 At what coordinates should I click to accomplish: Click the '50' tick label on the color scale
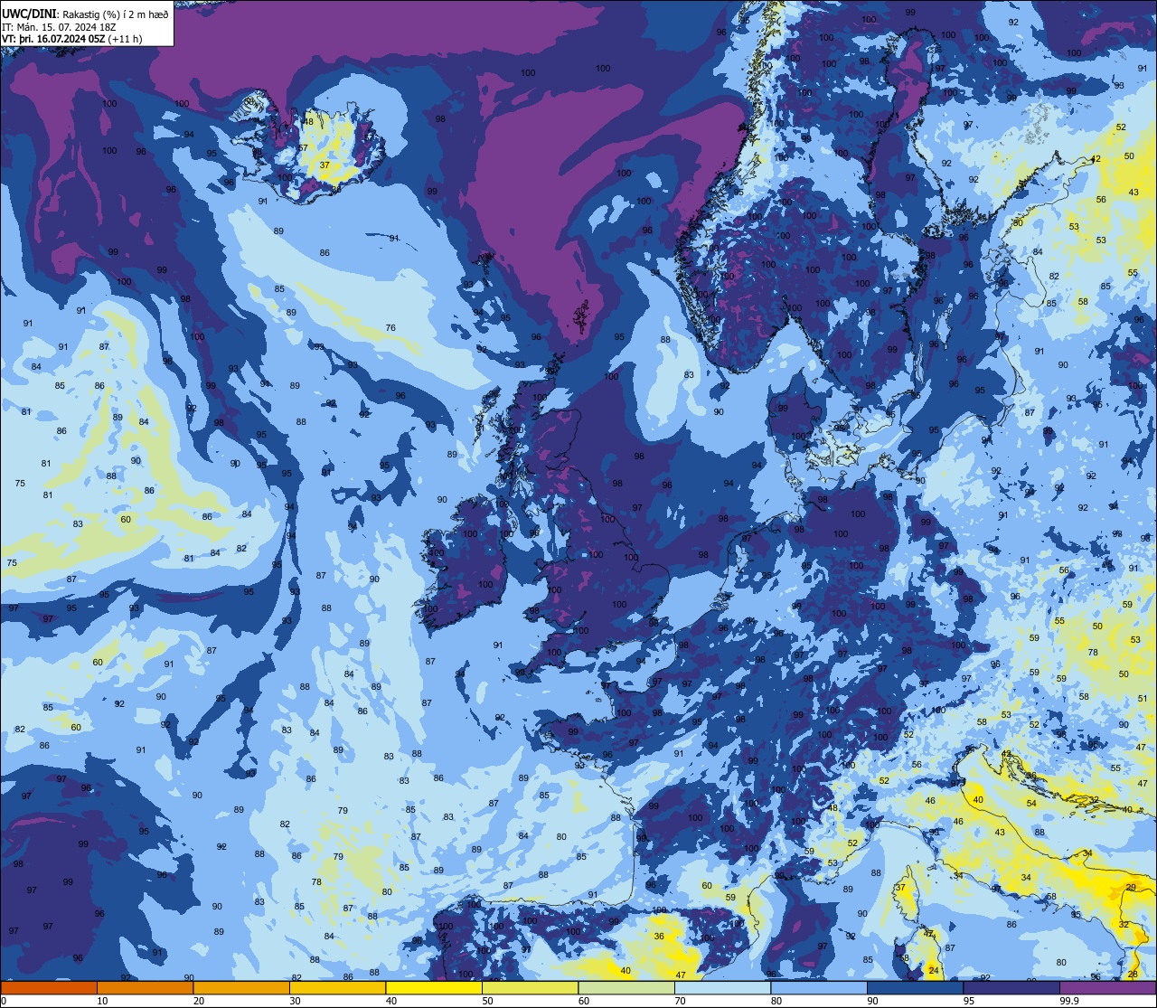coord(487,1001)
